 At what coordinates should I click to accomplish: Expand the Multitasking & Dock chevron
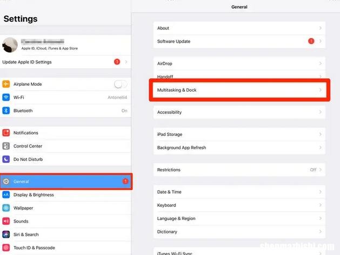click(x=320, y=89)
